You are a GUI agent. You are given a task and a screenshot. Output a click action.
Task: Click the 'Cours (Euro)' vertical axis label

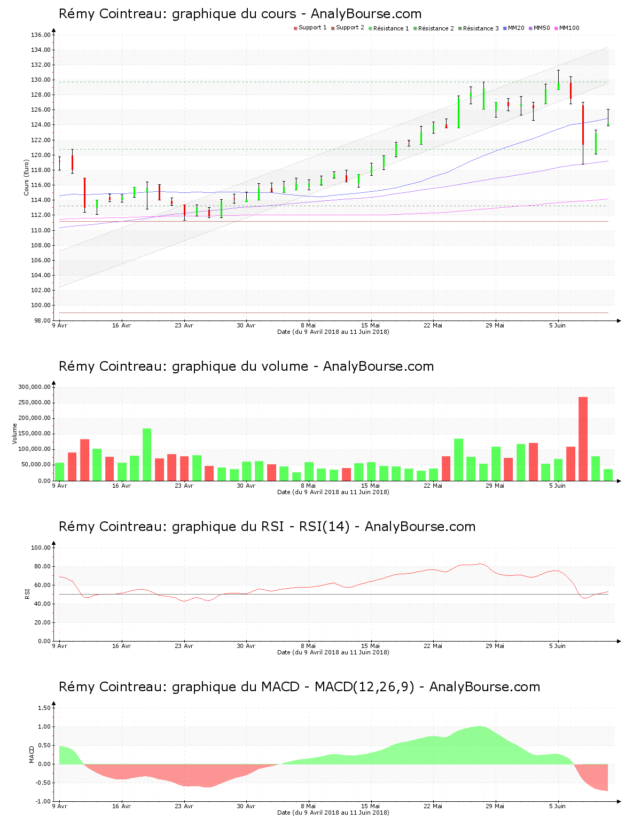pos(26,177)
